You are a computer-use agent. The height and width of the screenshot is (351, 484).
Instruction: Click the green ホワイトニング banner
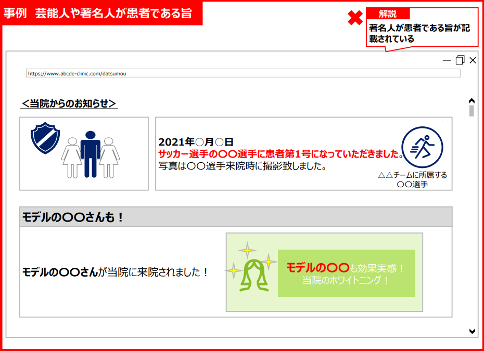coord(346,274)
